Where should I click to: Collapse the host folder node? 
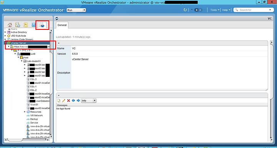tap(18, 57)
